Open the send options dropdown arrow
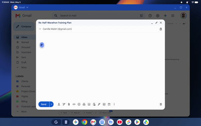 [x=52, y=104]
